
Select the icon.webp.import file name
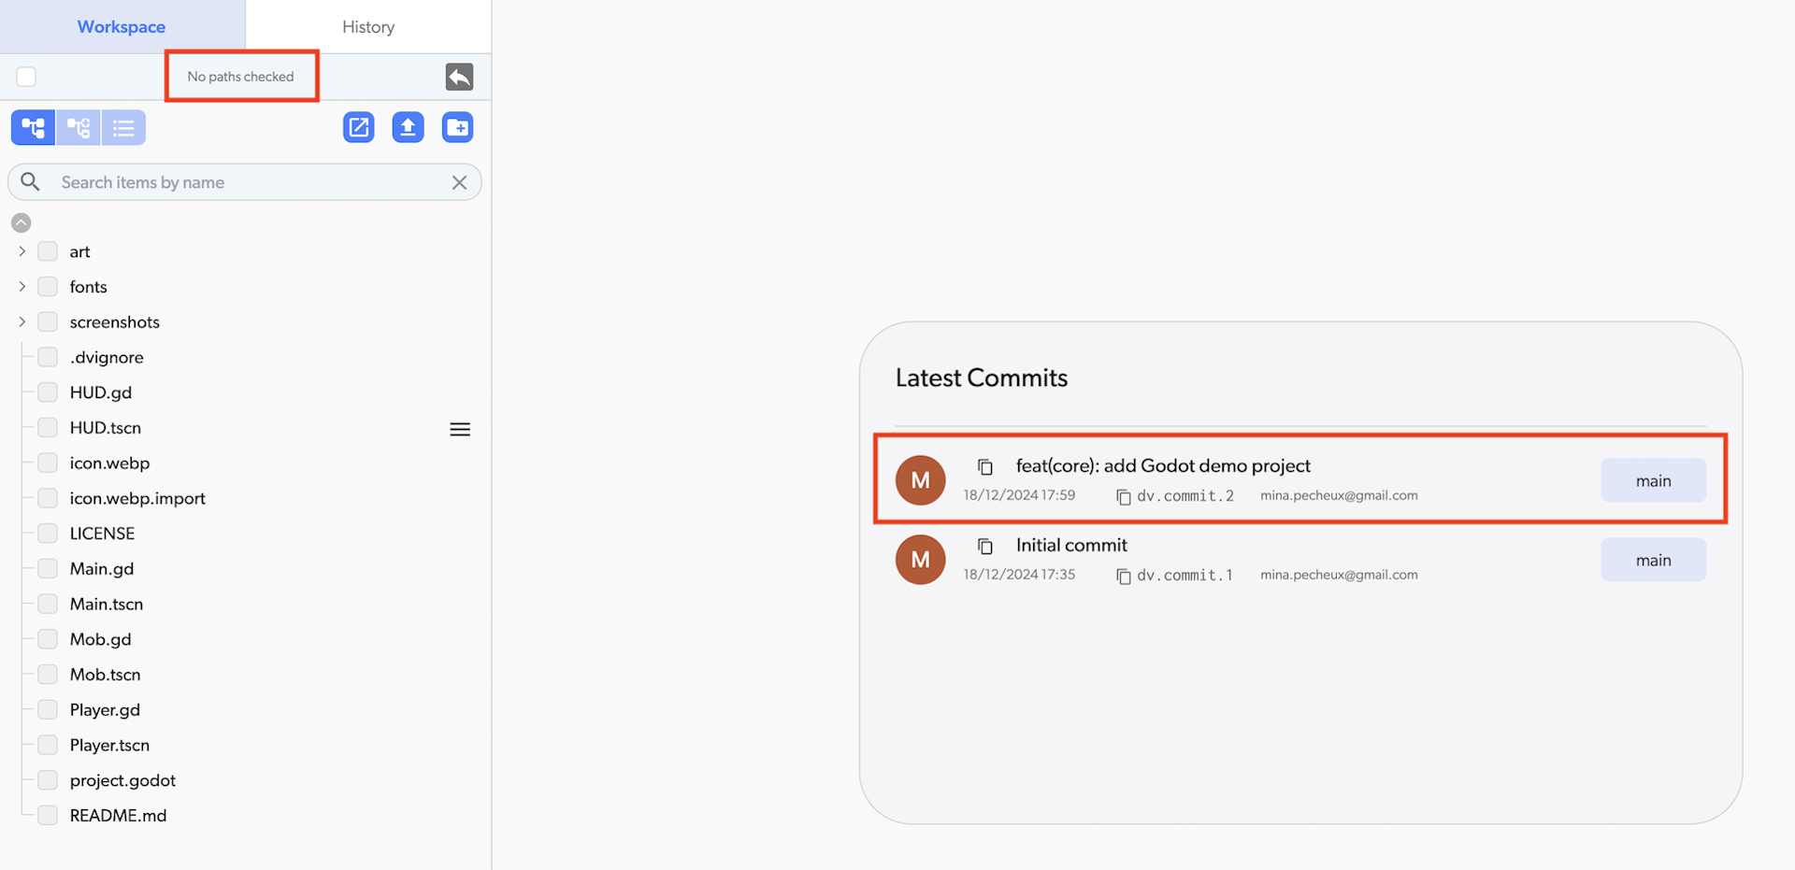click(x=137, y=498)
